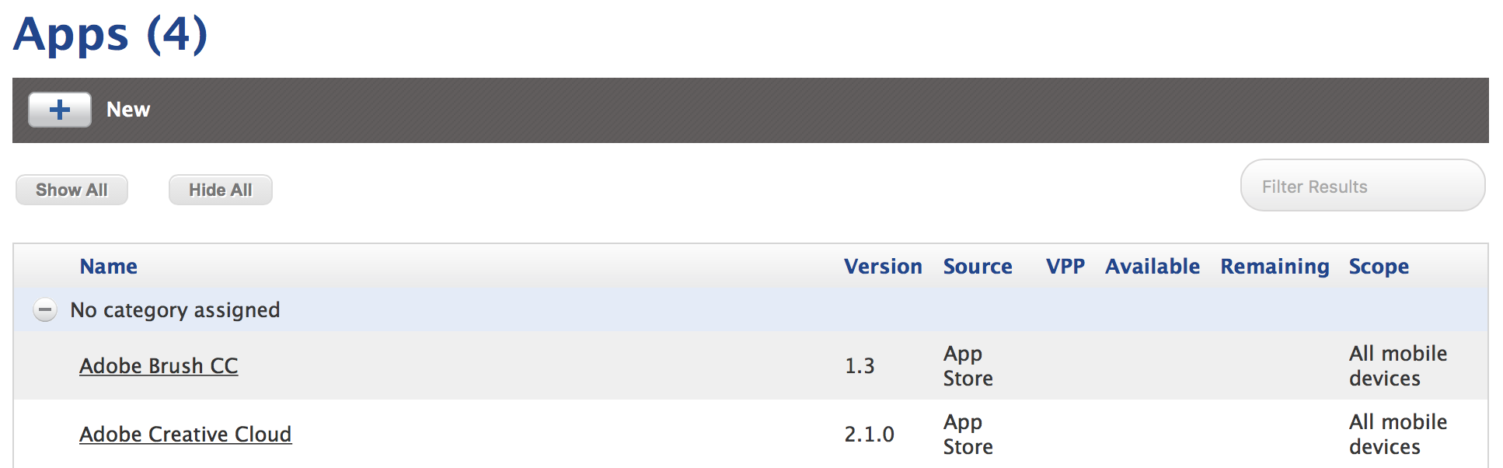1503x468 pixels.
Task: Click inside the Filter Results field
Action: 1362,185
